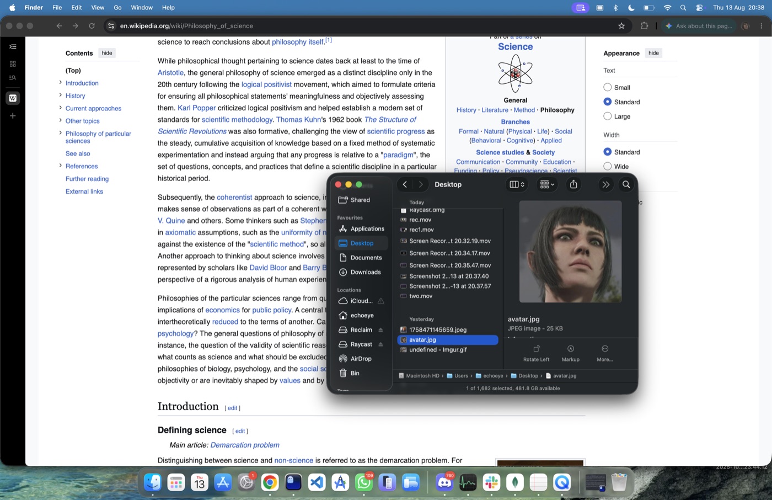772x500 pixels.
Task: Bookmark this Wikipedia page with star icon
Action: pos(621,26)
